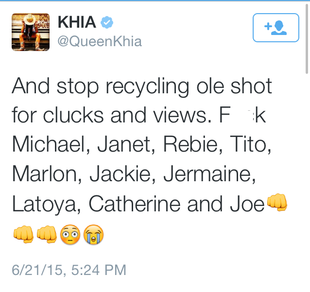Image resolution: width=310 pixels, height=292 pixels.
Task: Click the blue verified badge
Action: click(x=106, y=22)
